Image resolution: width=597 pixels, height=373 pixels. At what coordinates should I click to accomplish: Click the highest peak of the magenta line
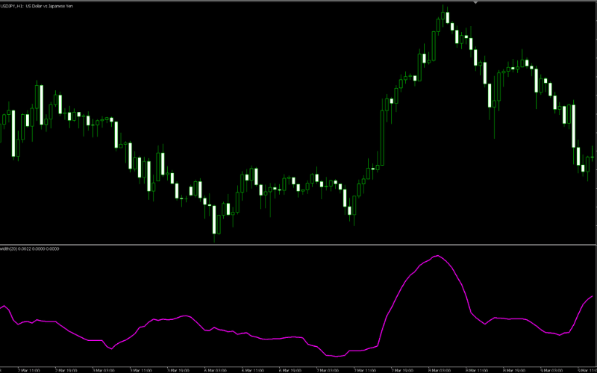pos(437,257)
